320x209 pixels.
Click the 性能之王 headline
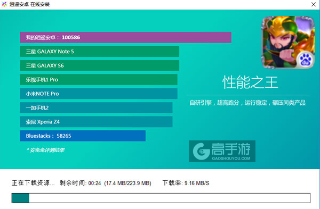[x=250, y=82]
